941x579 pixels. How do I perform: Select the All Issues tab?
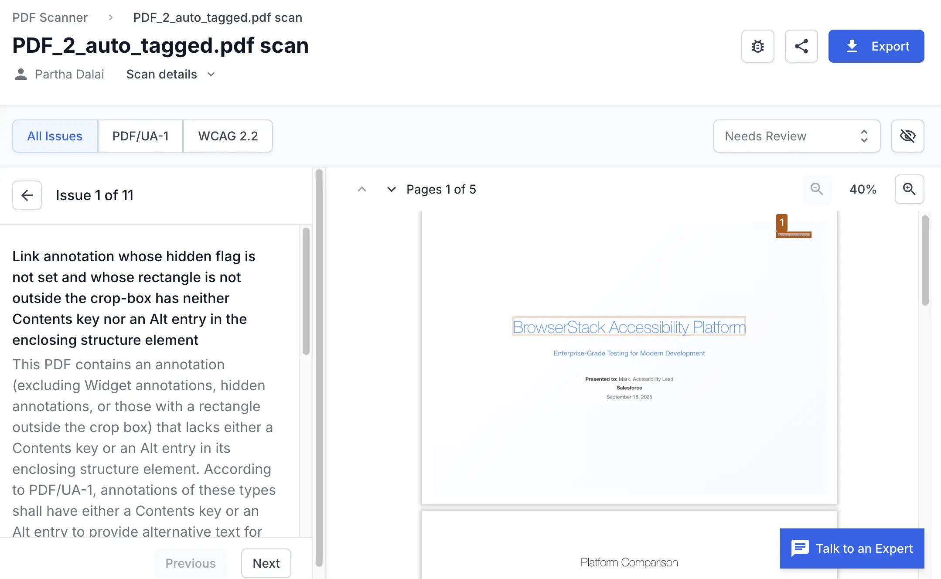pyautogui.click(x=55, y=136)
